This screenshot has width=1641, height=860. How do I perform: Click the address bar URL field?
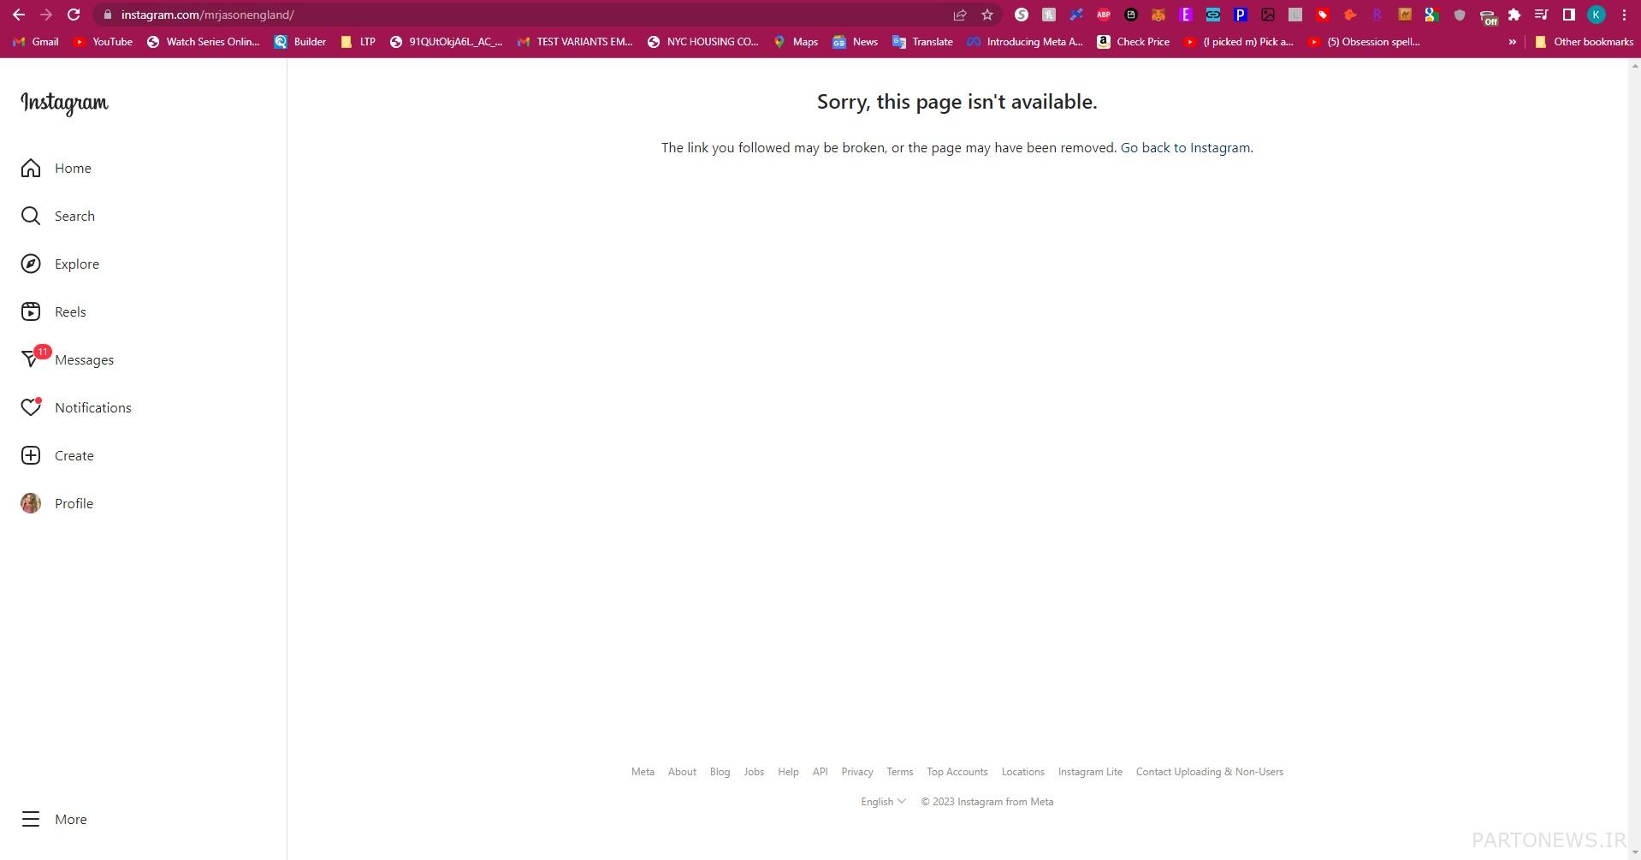(530, 15)
